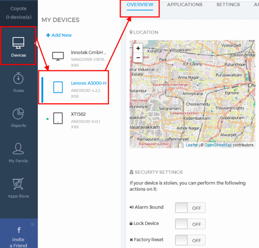The image size is (259, 248).
Task: Toggle the Alarm Sound switch
Action: click(x=190, y=208)
